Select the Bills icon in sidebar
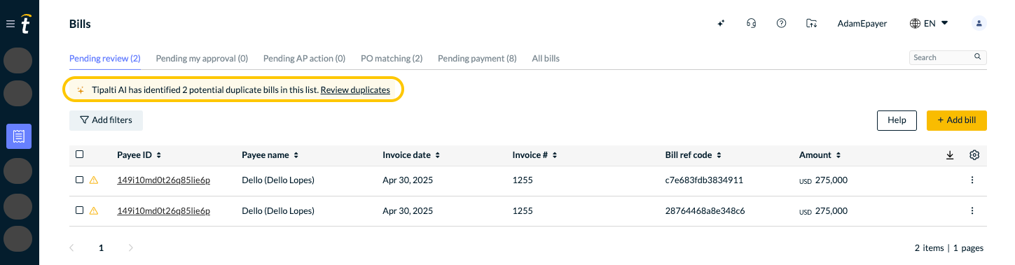 [19, 136]
